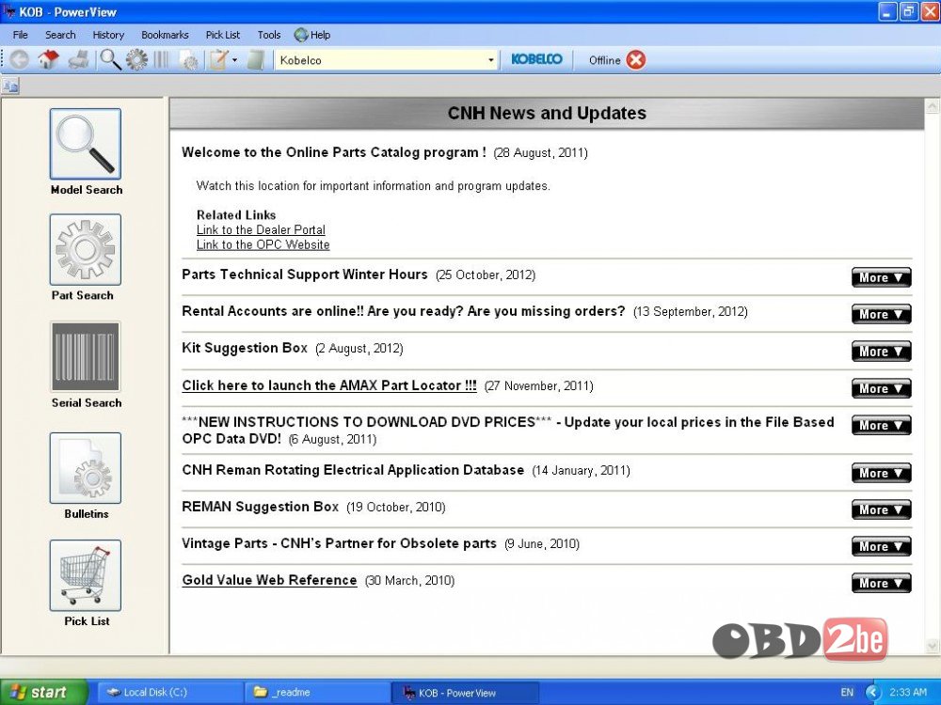941x705 pixels.
Task: Click the small icon below the toolbar's Back arrow
Action: pyautogui.click(x=10, y=86)
